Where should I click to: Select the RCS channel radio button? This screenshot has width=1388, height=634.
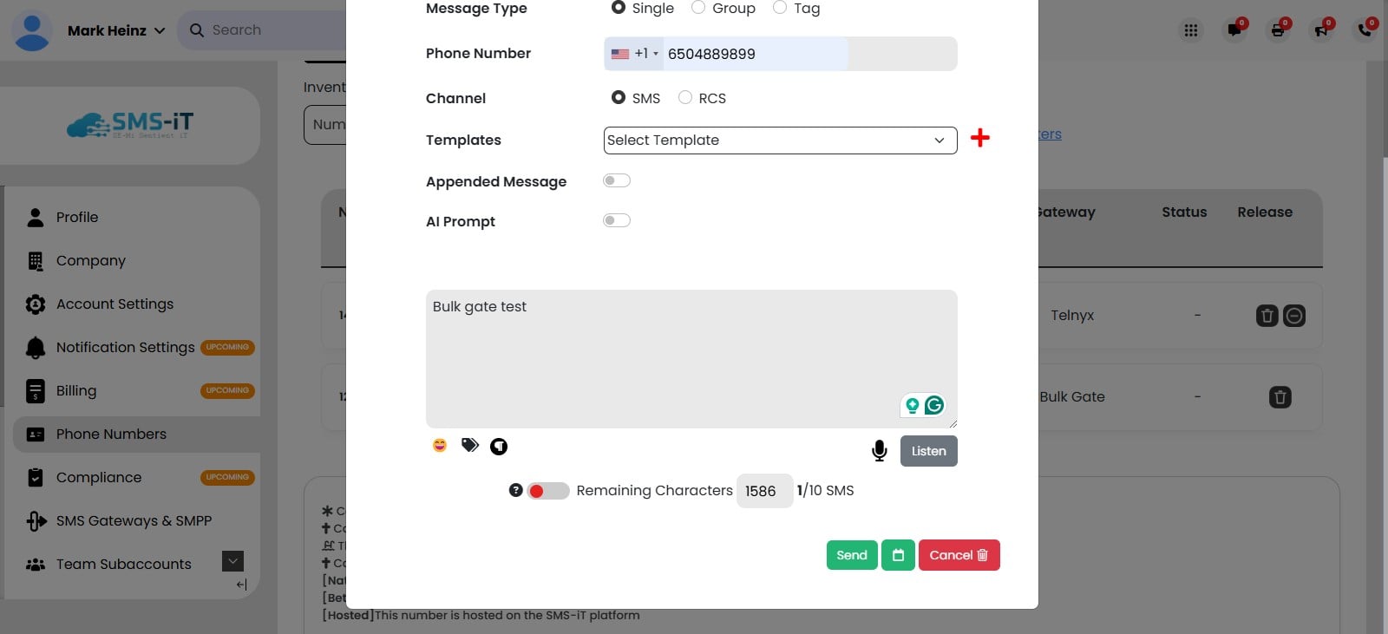(684, 97)
